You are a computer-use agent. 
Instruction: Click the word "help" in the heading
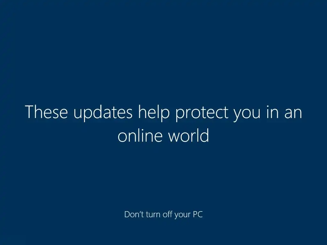point(154,113)
